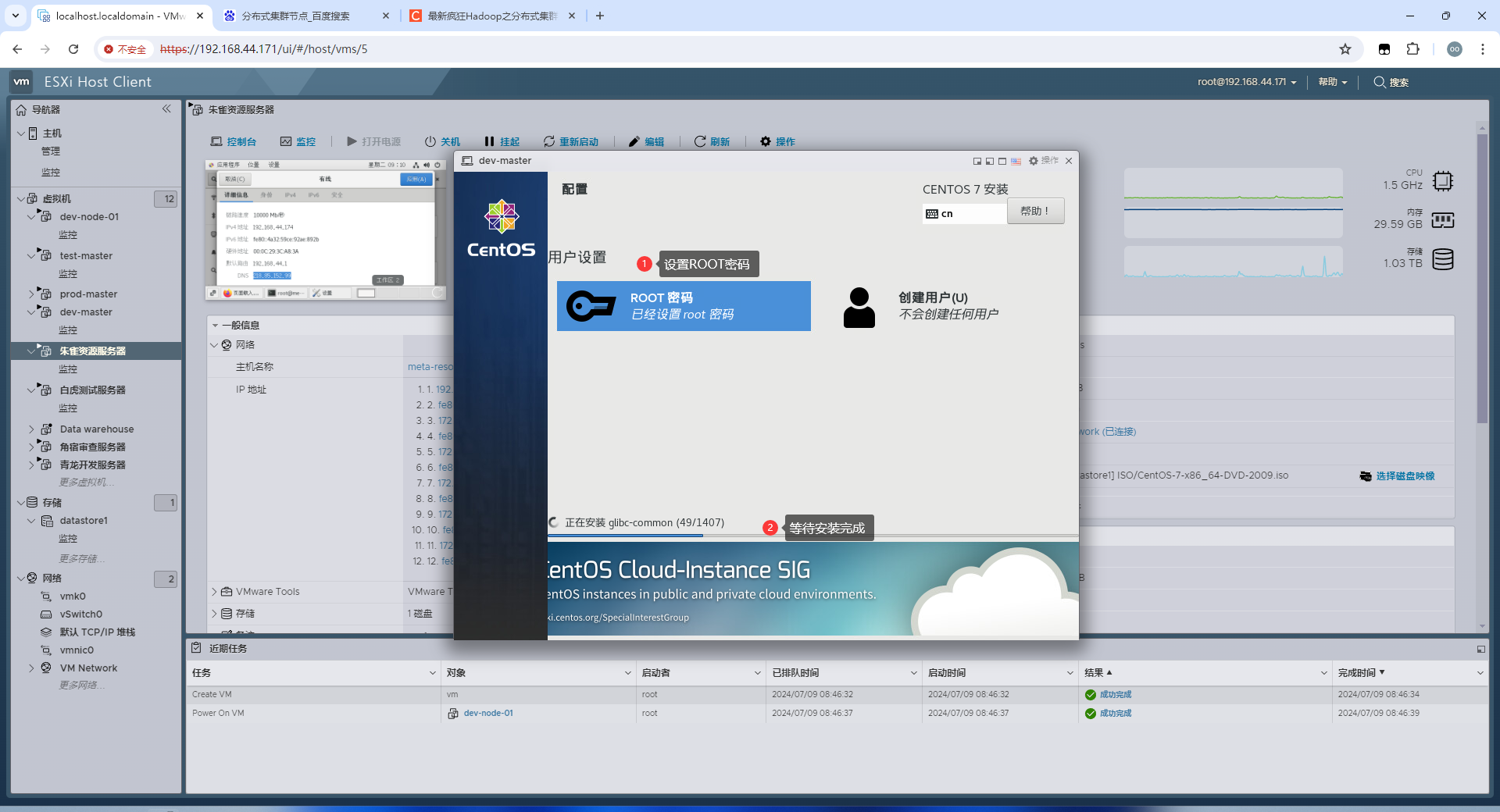
Task: Open the root@192.168.44.171 user dropdown
Action: click(1247, 82)
